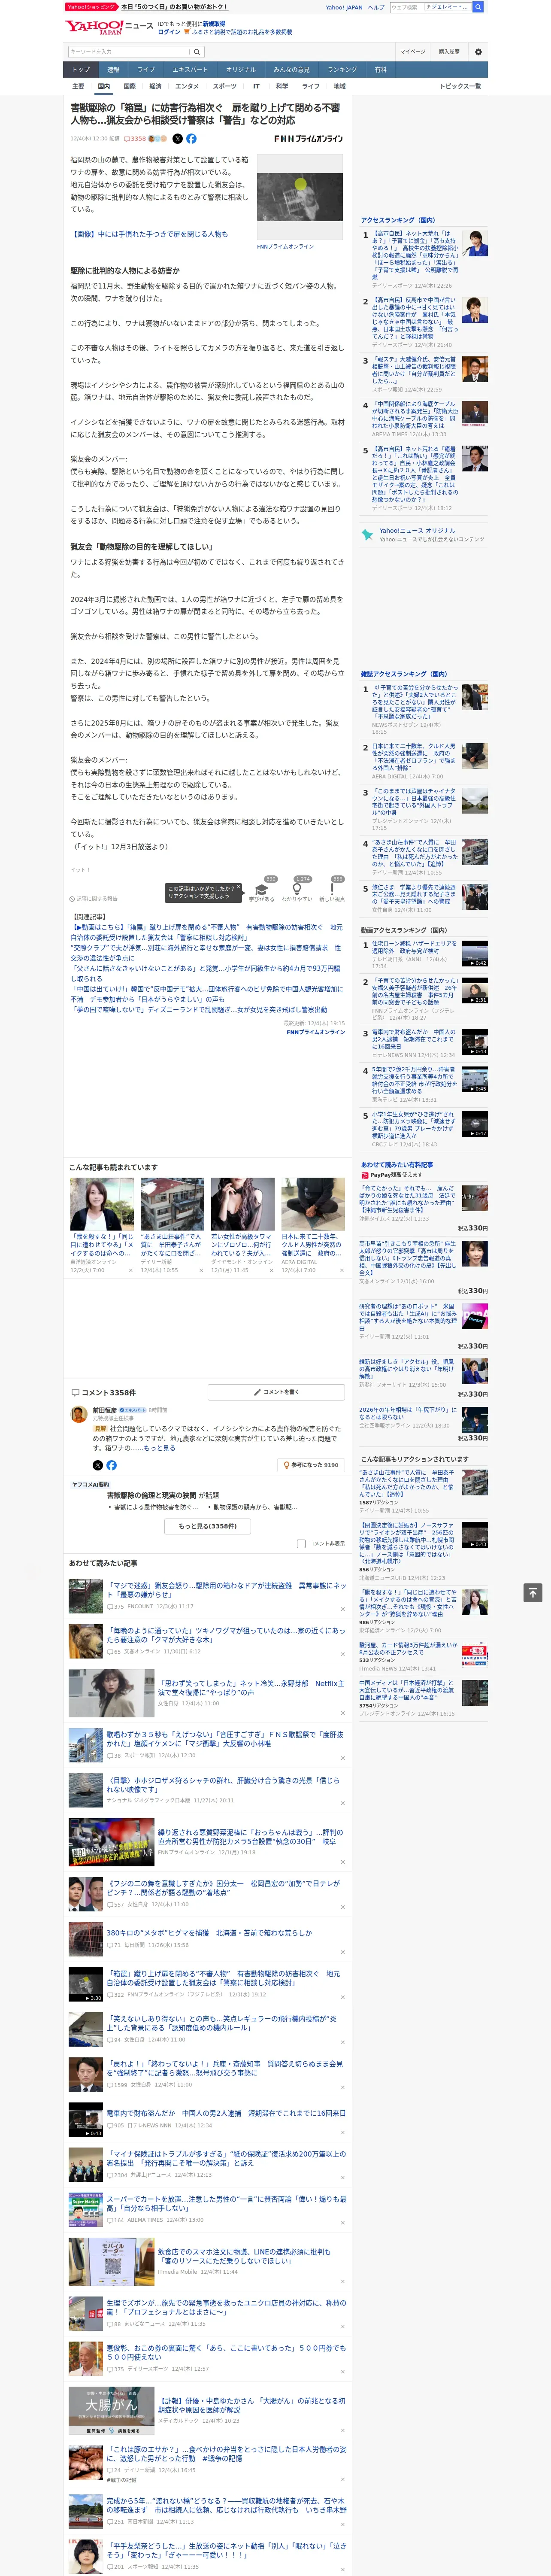Click the article surveillance camera photo
This screenshot has height=2576, width=551.
[x=300, y=197]
